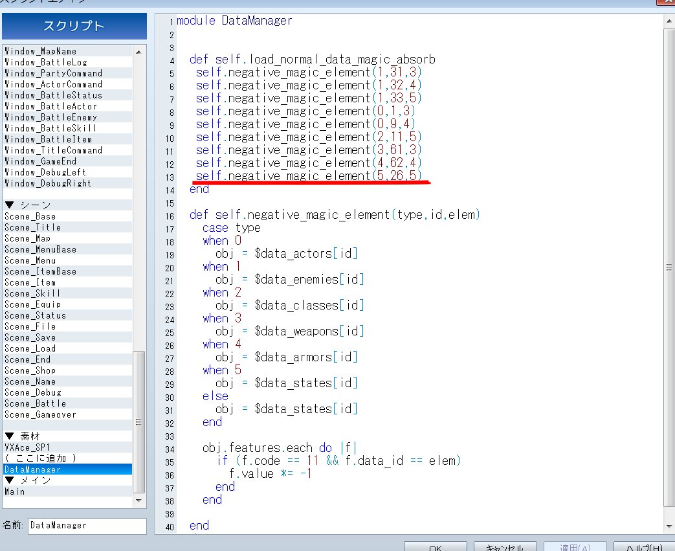The height and width of the screenshot is (551, 675).
Task: Select Window_PartyCommand script
Action: pyautogui.click(x=67, y=73)
